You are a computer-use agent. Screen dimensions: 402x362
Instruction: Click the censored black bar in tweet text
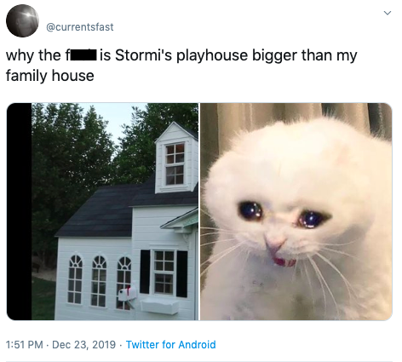(83, 55)
